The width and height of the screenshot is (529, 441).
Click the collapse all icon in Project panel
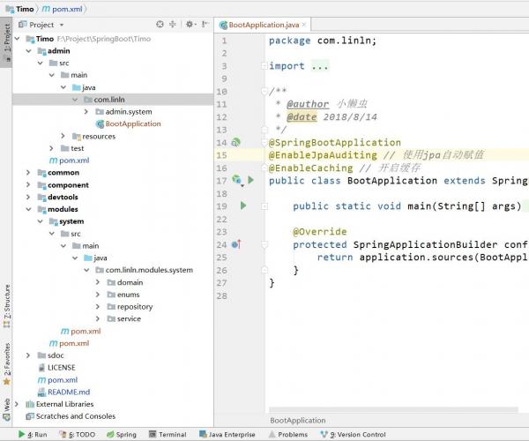point(173,25)
